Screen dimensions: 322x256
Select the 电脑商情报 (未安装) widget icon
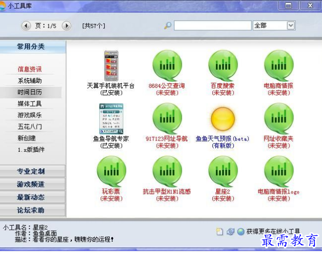click(x=279, y=65)
